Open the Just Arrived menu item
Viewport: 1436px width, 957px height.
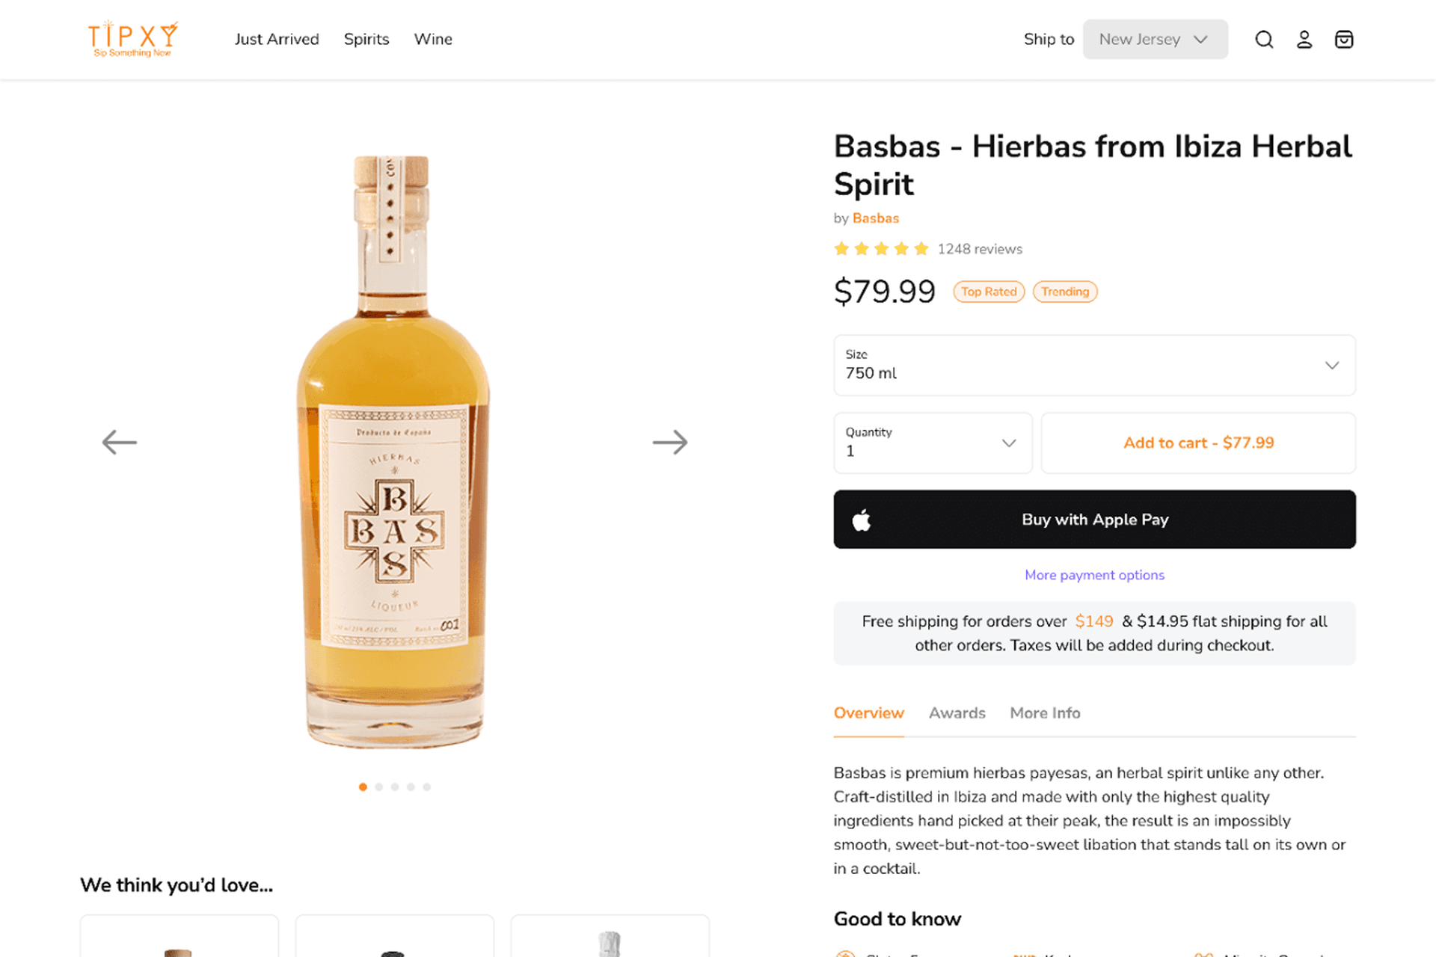[x=277, y=40]
